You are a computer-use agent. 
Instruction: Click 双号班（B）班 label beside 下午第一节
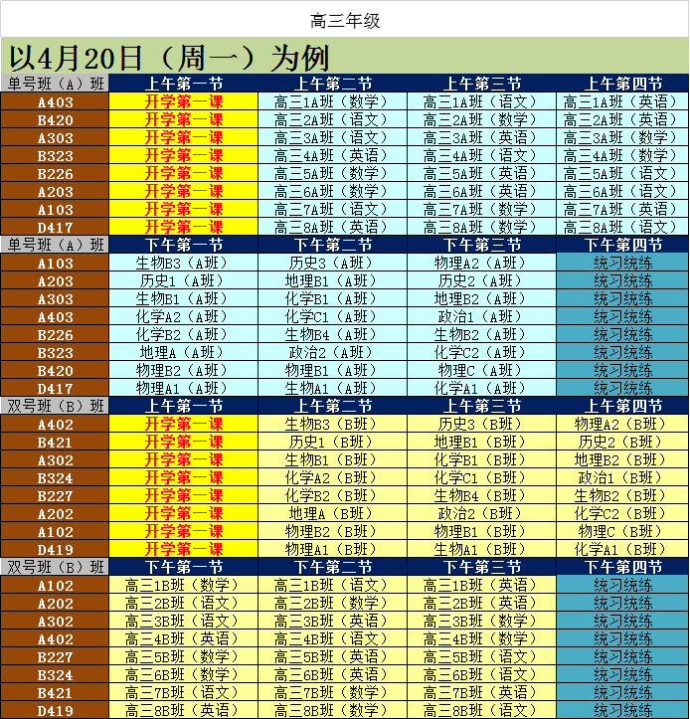pos(55,567)
